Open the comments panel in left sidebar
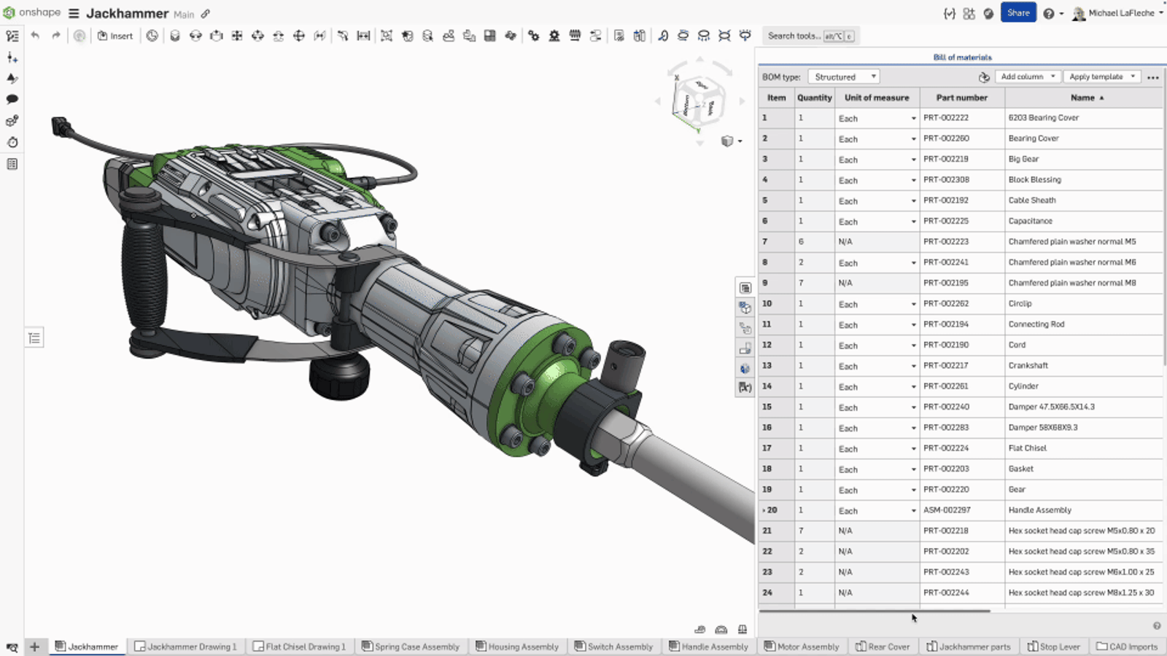This screenshot has width=1167, height=656. point(12,100)
